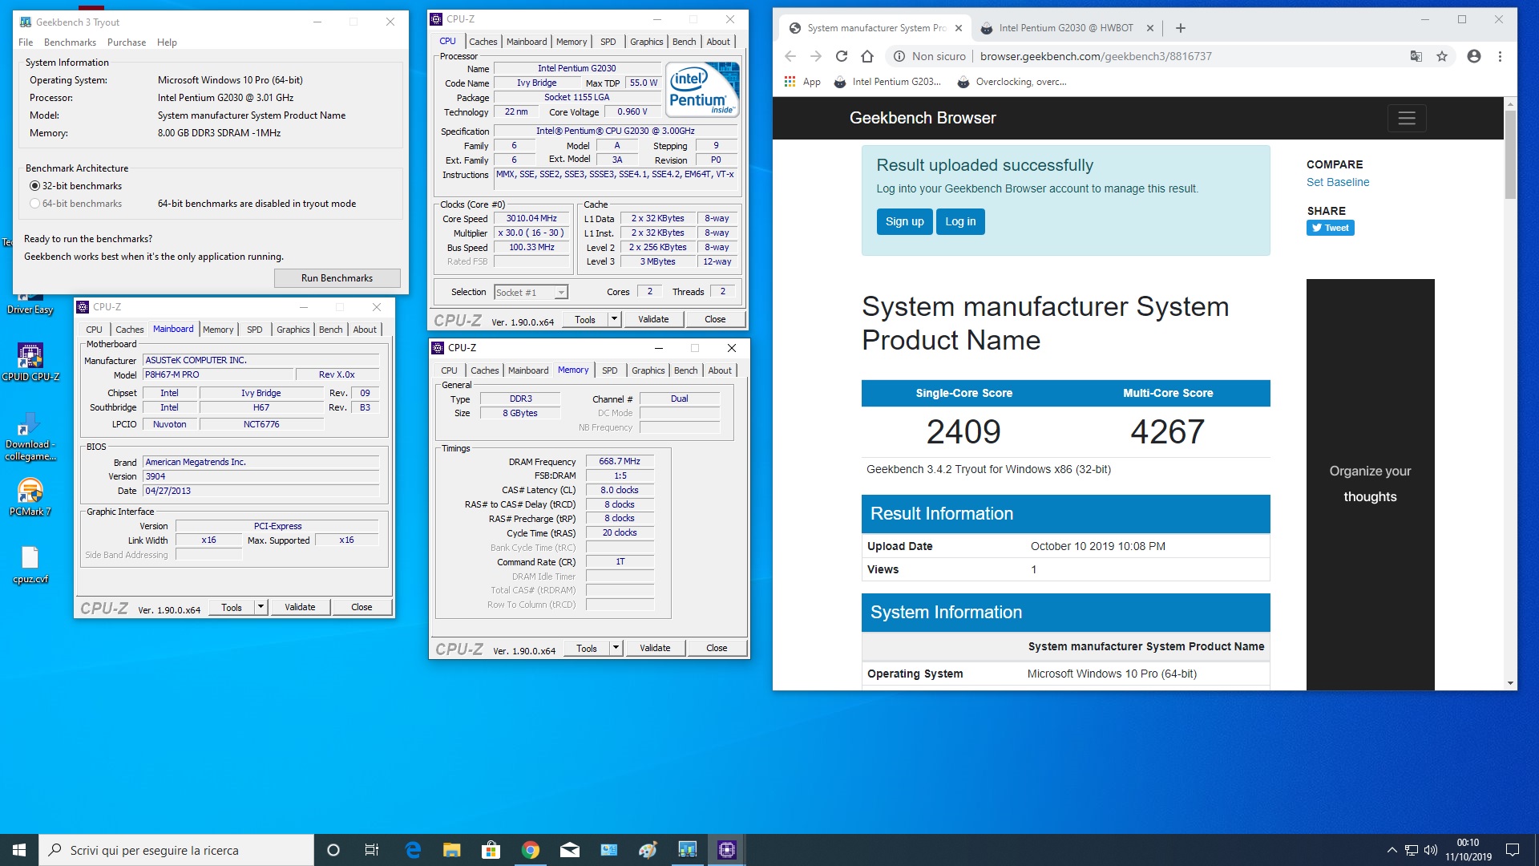Open About tab in CPU-Z Memory window

coord(720,370)
